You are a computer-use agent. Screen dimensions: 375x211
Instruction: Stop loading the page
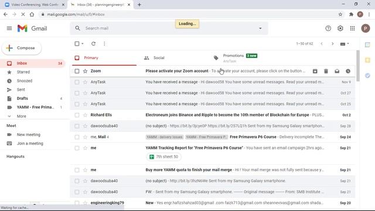(23, 14)
